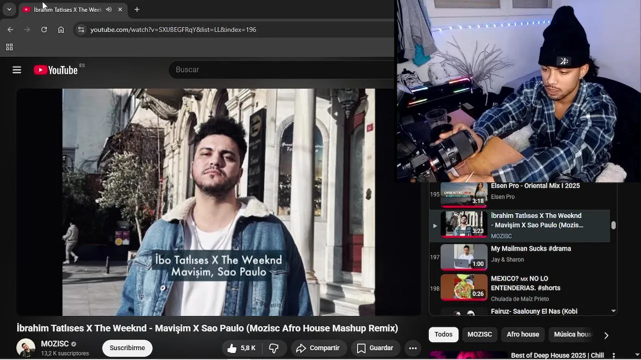Open MEXICO? NO LO ENTENDERIAS #shorts title

click(x=525, y=283)
